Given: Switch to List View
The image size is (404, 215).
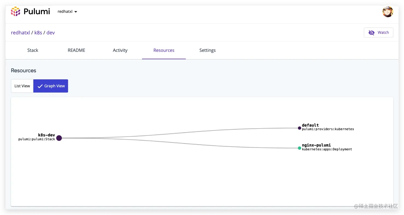Looking at the screenshot, I should pyautogui.click(x=22, y=86).
